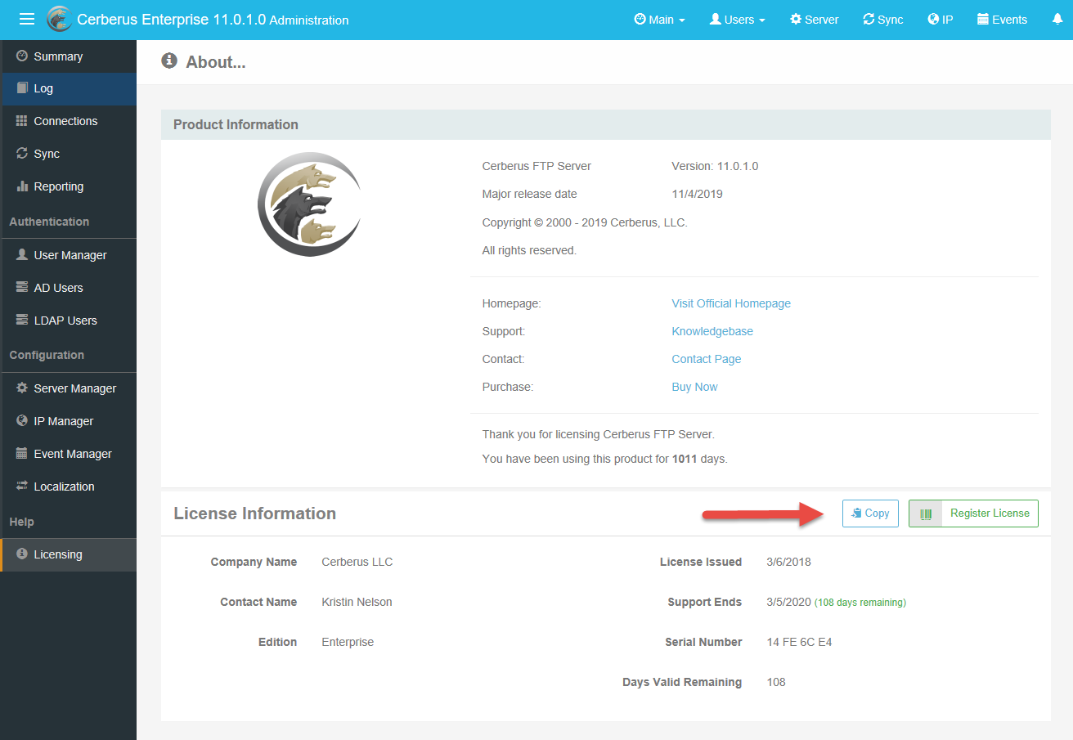1073x740 pixels.
Task: Open IP Manager in the sidebar
Action: tap(68, 421)
